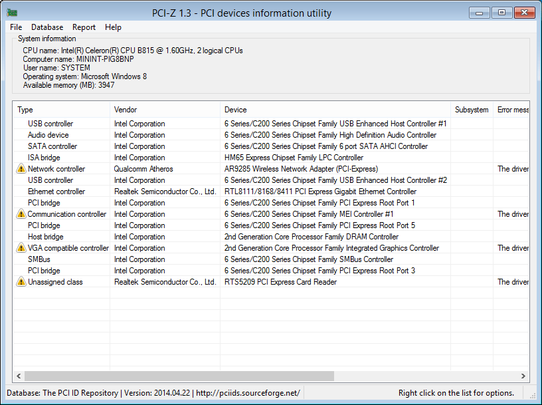Viewport: 542px width, 405px height.
Task: Open the Database menu
Action: (x=47, y=27)
